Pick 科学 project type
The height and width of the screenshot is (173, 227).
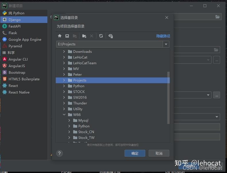coord(24,53)
